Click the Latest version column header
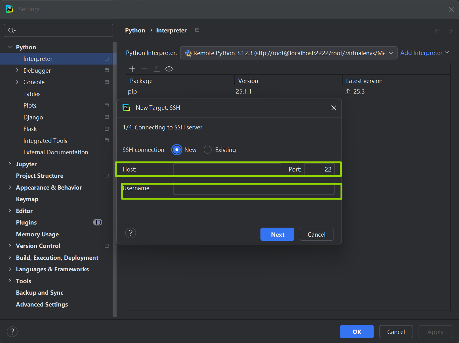Viewport: 459px width, 343px height. (396, 80)
